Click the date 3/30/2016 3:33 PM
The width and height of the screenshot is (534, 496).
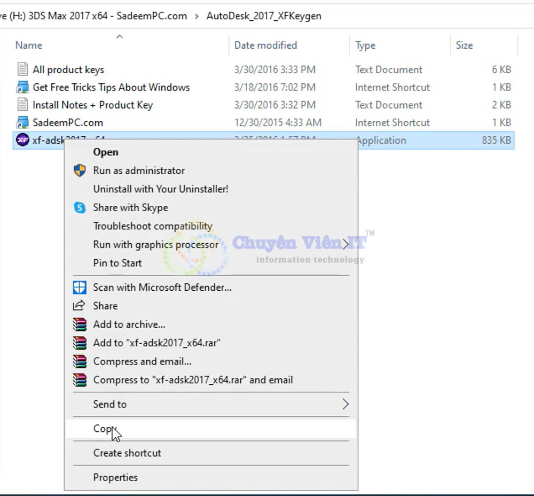[275, 69]
